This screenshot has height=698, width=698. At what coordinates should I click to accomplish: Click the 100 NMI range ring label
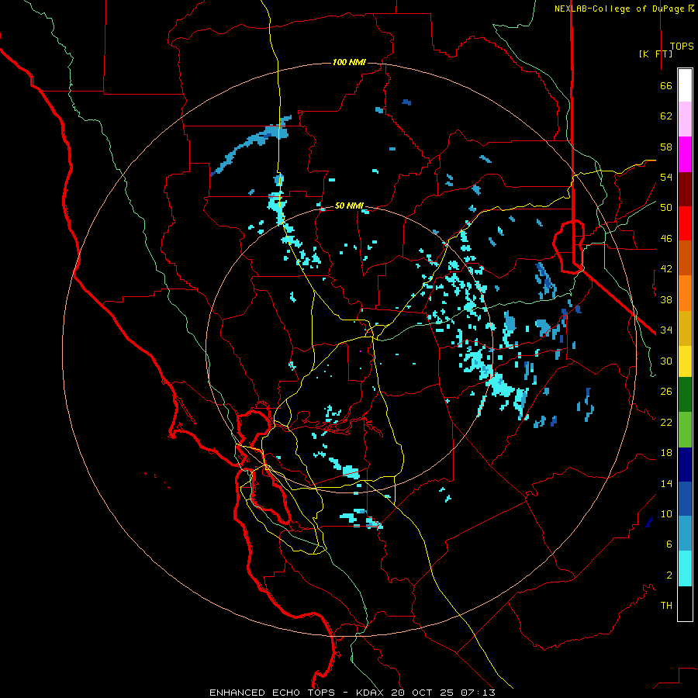pos(349,62)
